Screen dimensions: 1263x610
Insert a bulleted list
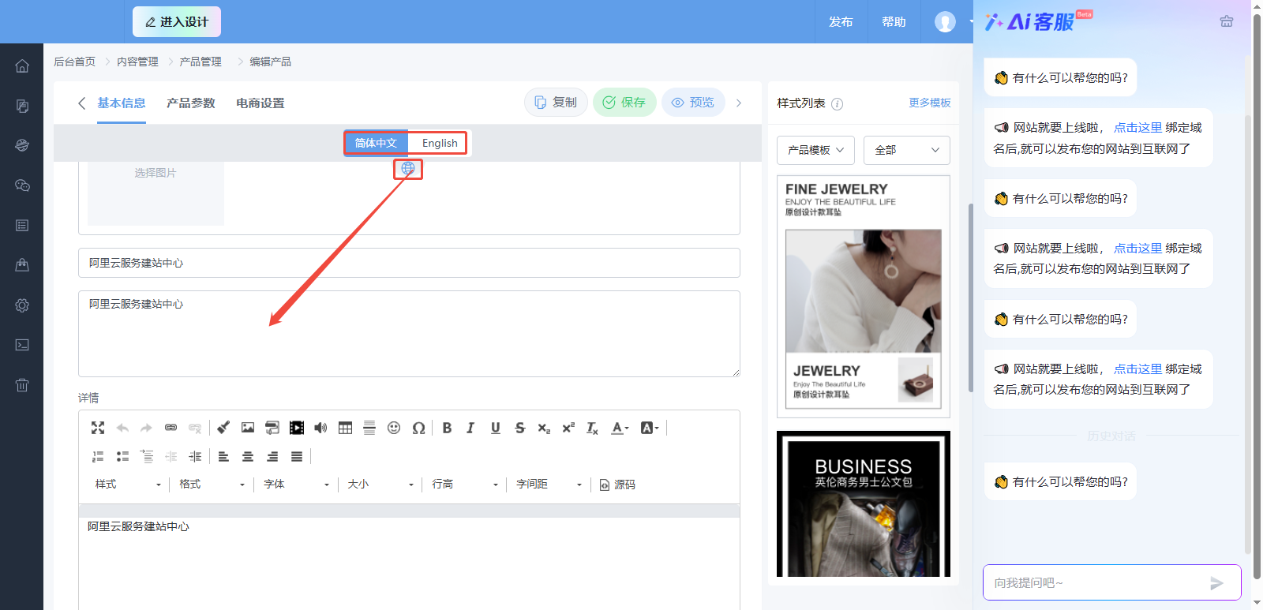(x=122, y=456)
